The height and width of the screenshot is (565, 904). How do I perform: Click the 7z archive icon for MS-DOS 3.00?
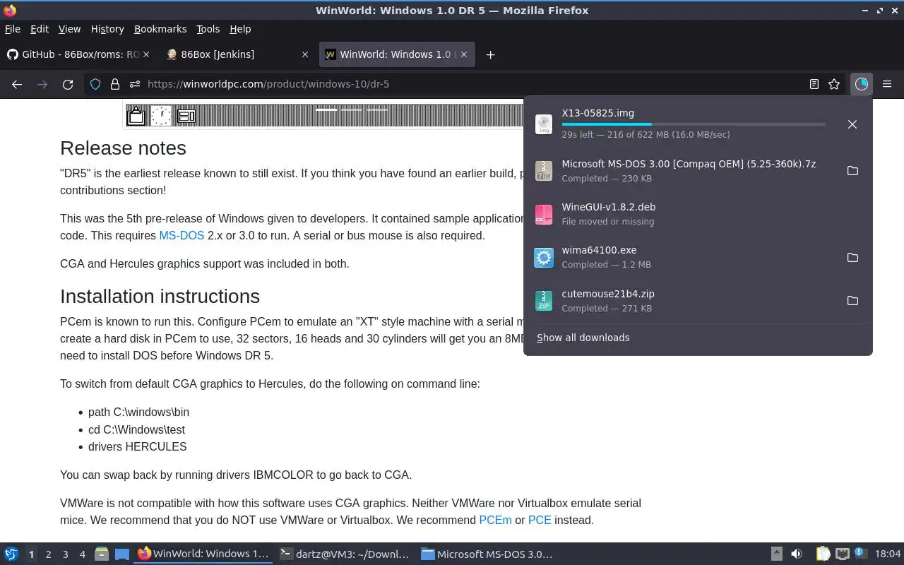coord(544,171)
